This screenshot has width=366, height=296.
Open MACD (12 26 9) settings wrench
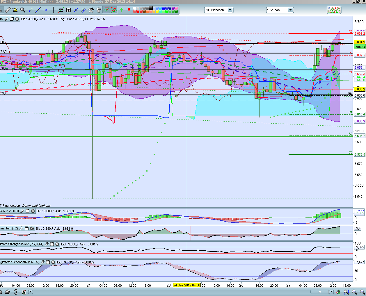click(22, 211)
